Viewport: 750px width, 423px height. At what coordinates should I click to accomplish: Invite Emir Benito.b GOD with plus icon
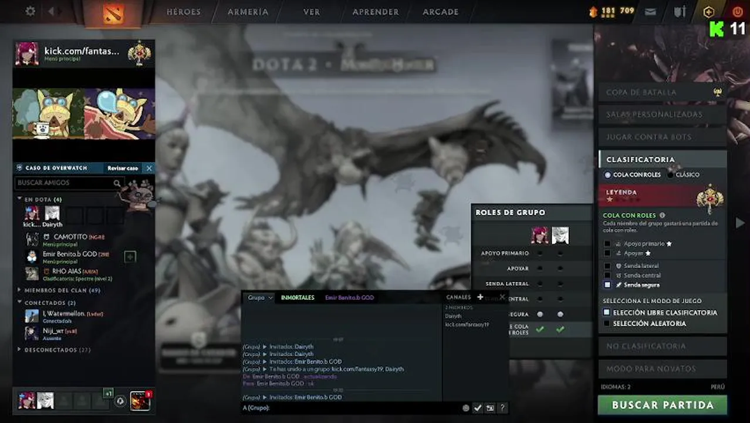pyautogui.click(x=130, y=257)
